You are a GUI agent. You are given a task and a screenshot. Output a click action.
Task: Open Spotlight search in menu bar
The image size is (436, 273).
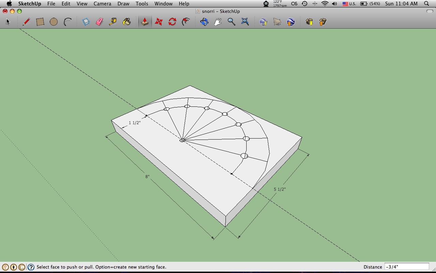[x=426, y=4]
